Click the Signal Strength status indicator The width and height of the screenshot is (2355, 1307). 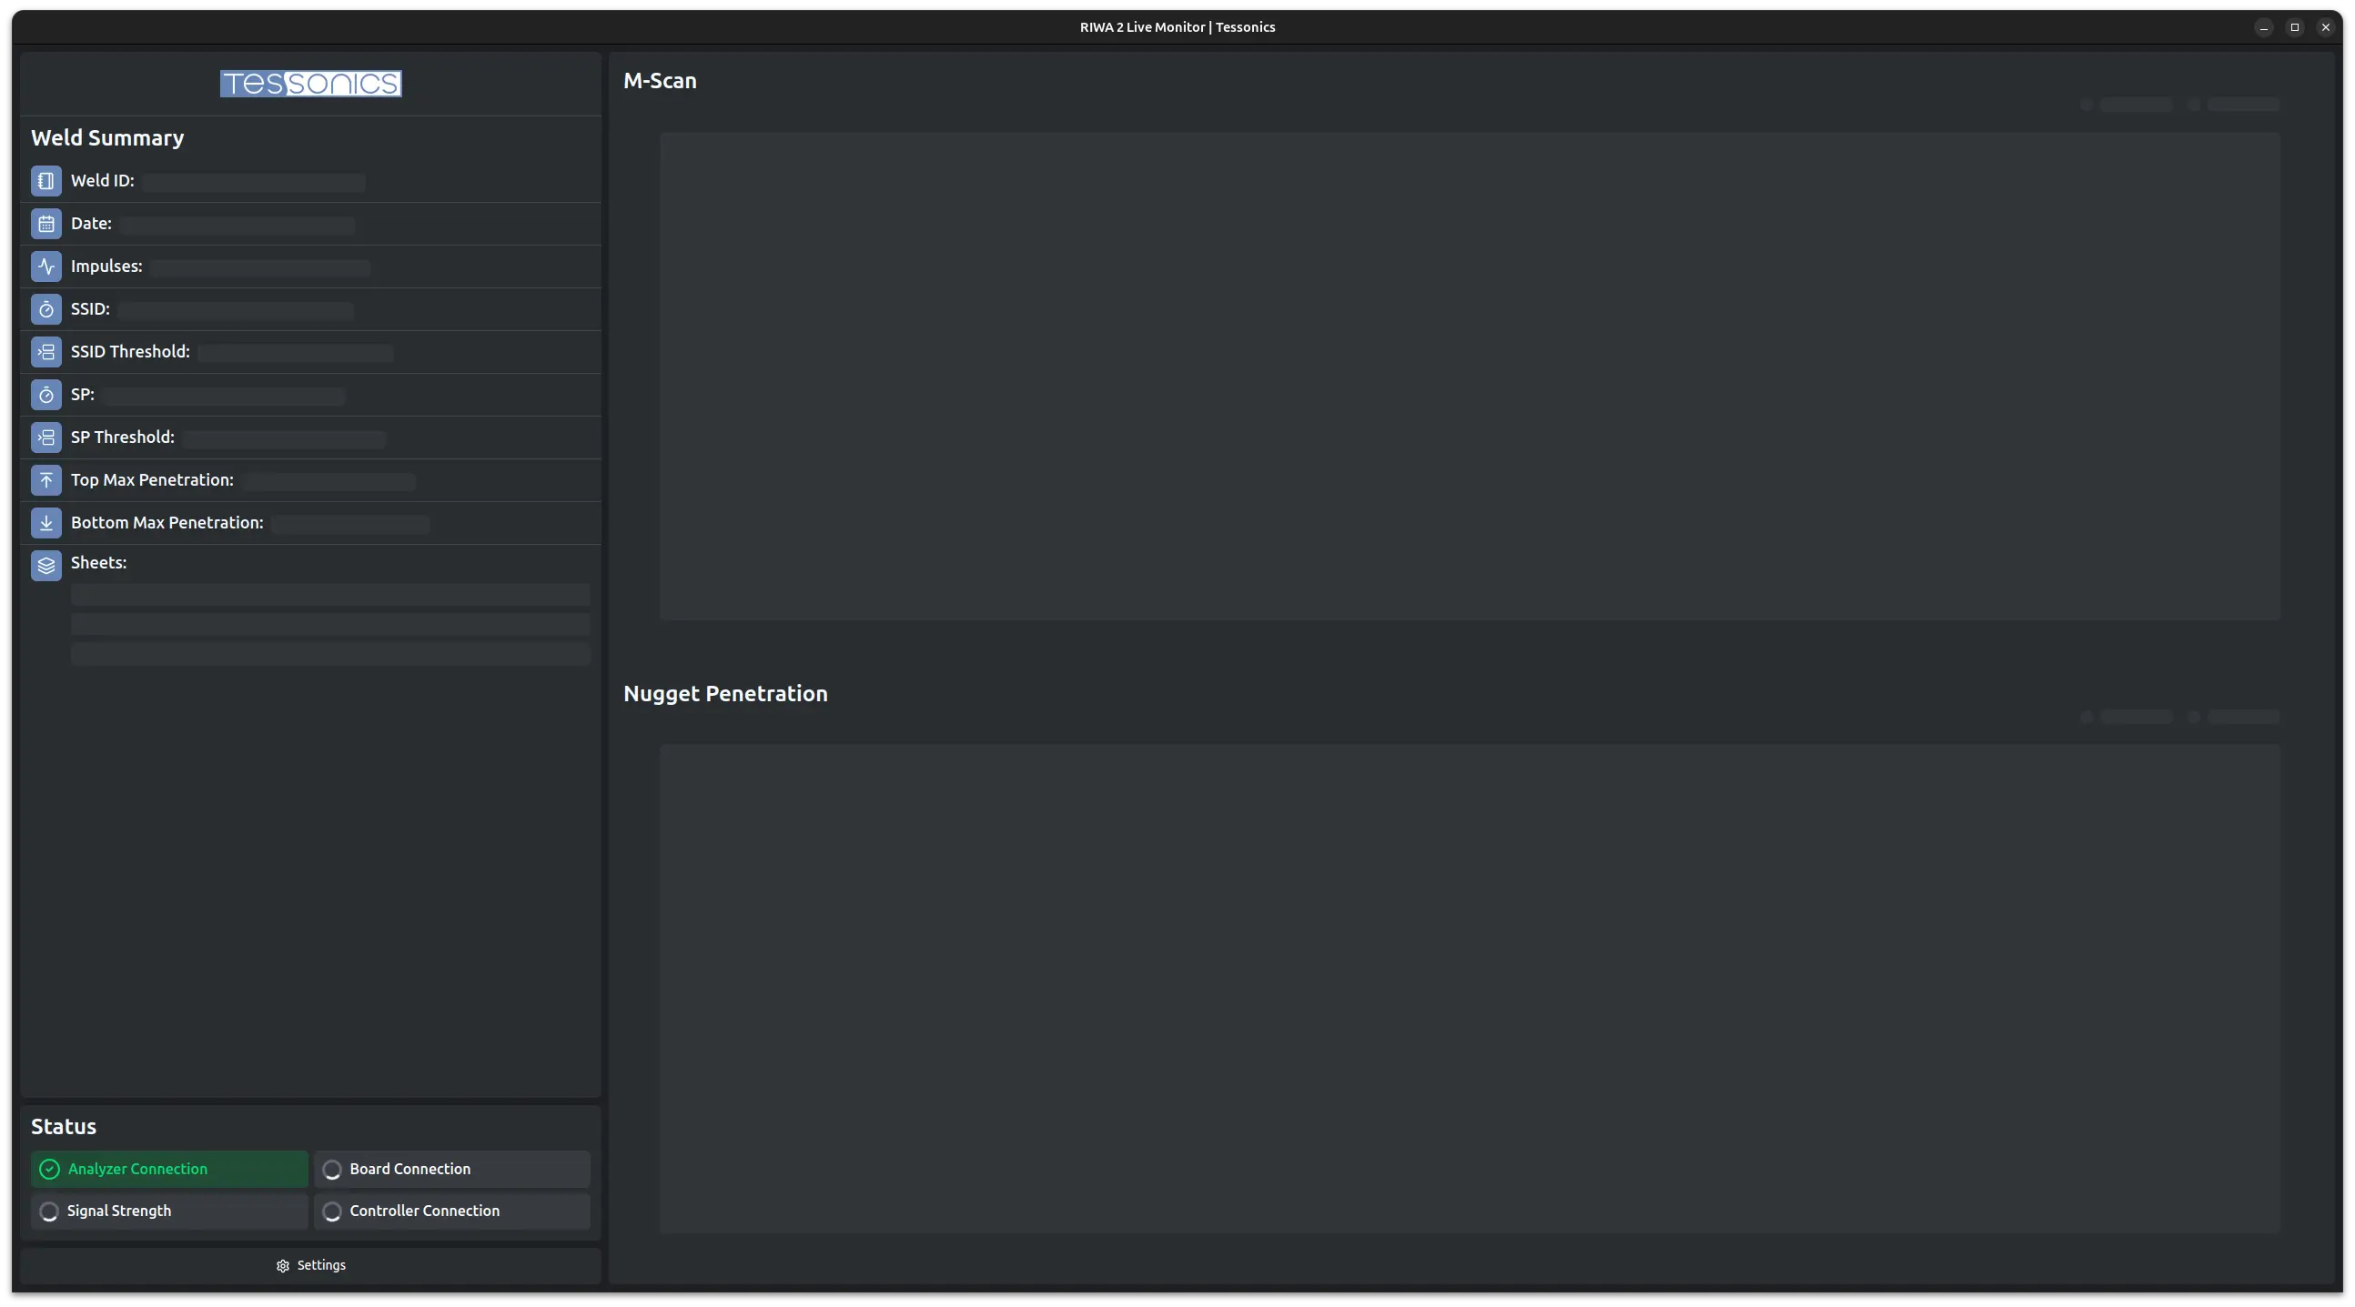click(169, 1211)
